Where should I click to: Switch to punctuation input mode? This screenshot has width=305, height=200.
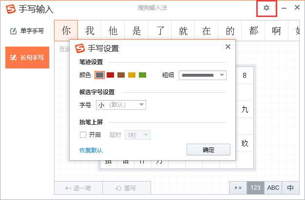tap(238, 188)
